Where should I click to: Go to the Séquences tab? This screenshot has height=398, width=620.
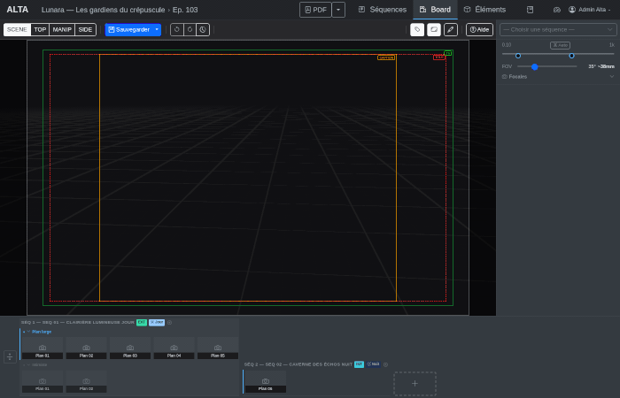(x=382, y=10)
